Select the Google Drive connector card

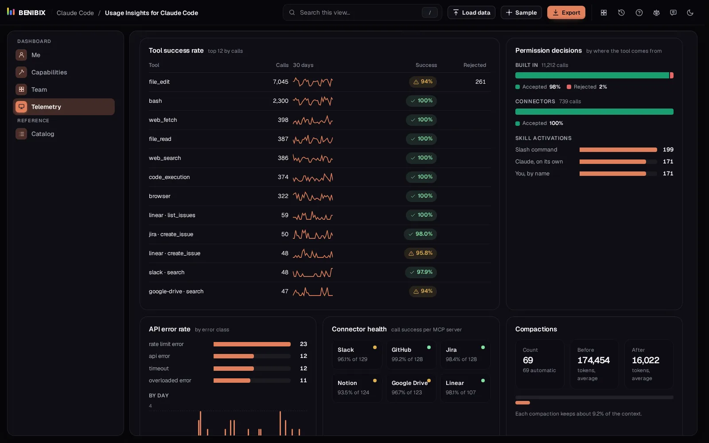point(411,388)
